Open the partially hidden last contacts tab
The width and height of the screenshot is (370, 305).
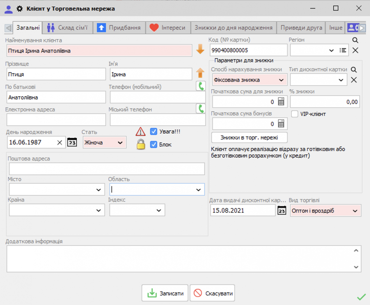(x=353, y=27)
